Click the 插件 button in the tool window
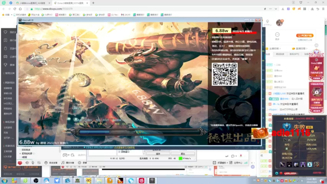327x184 pixels. (x=158, y=154)
